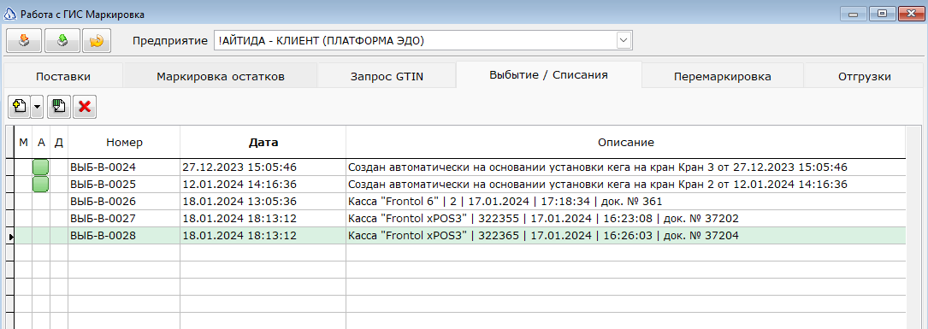928x329 pixels.
Task: Maximize the Работа с ГИС Маркировка window
Action: [882, 14]
